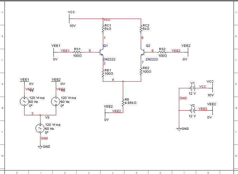Click net label 6 below RC2
The width and height of the screenshot is (238, 174).
pyautogui.click(x=142, y=38)
